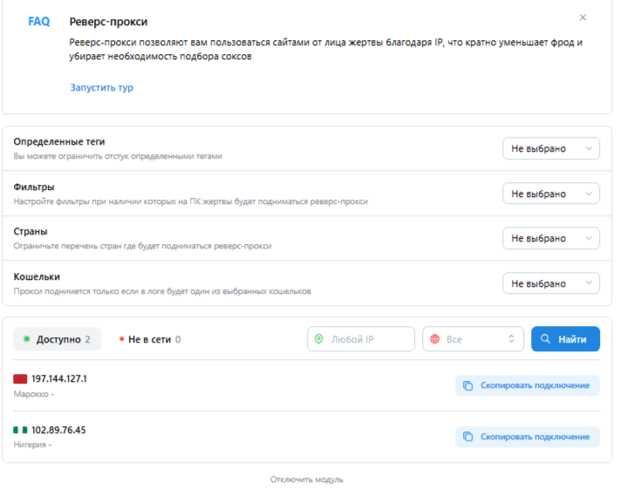Click the Morocco flag icon
This screenshot has width=627, height=489.
pos(20,378)
